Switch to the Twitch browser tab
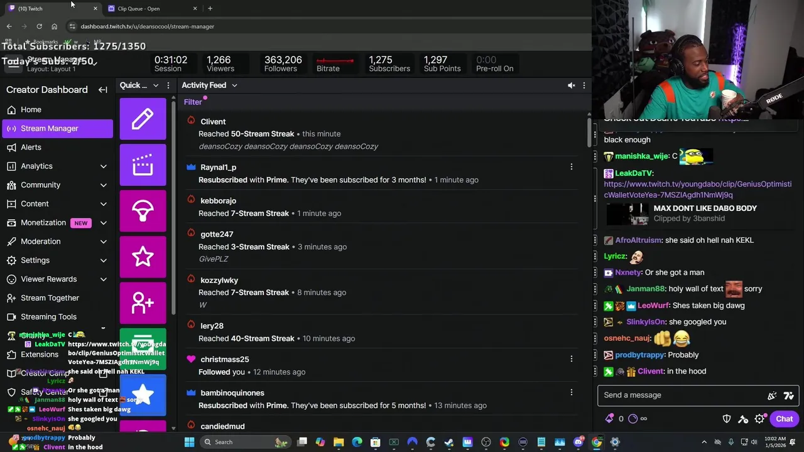 point(53,9)
